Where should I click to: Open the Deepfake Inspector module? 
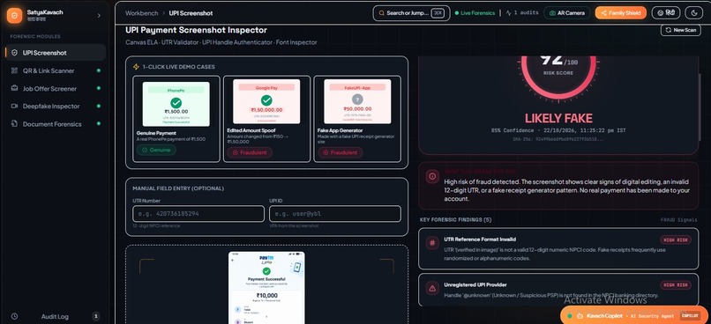pos(56,107)
